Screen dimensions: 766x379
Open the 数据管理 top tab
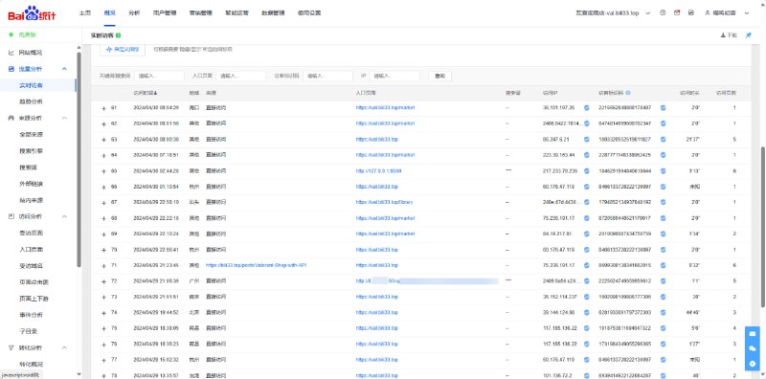(273, 13)
